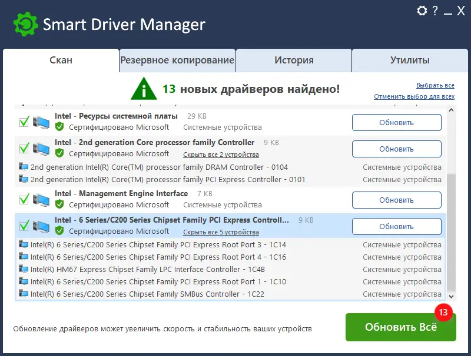Switch to the Резервное копирование tab
Viewport: 471px width, 356px height.
coord(177,61)
